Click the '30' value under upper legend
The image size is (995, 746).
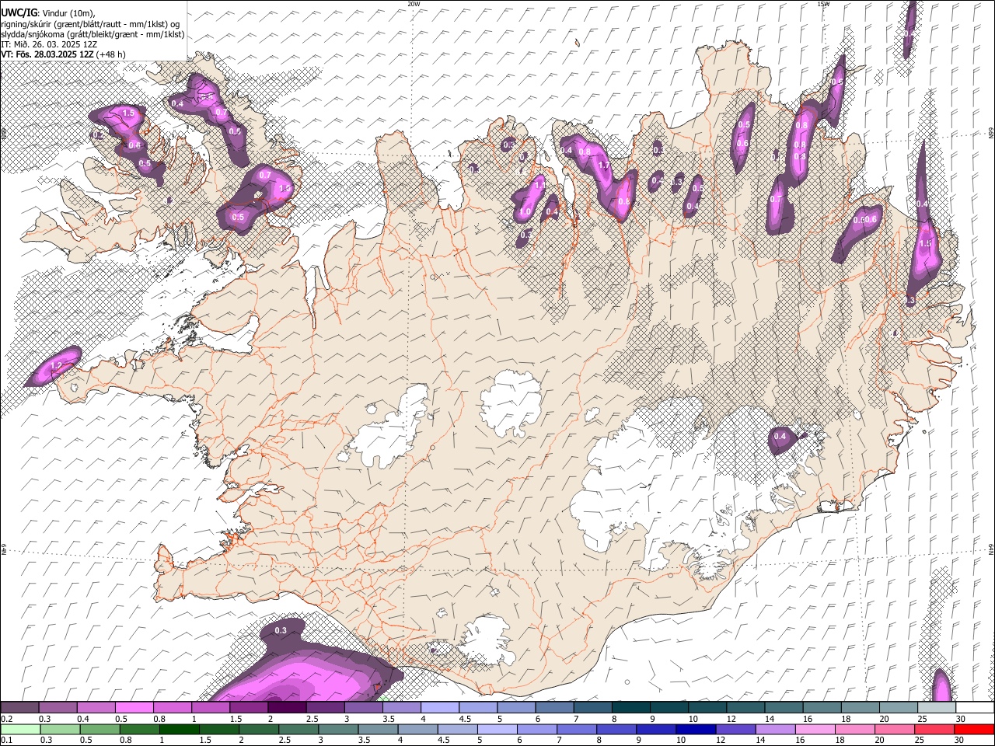tap(961, 719)
